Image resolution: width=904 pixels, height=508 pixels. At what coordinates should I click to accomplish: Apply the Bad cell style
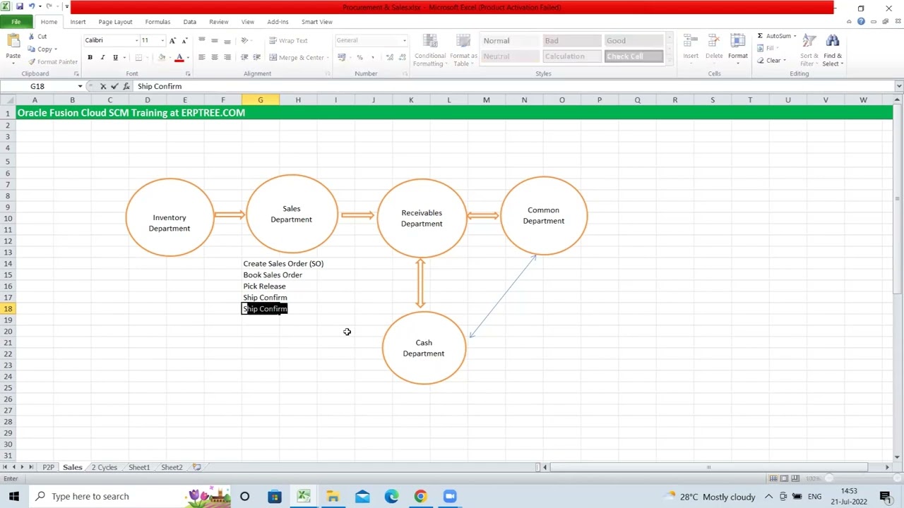pos(571,41)
